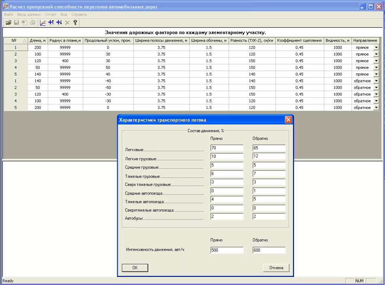Expand direction dropdown for 120 m обратное row
This screenshot has width=385, height=285.
point(376,94)
